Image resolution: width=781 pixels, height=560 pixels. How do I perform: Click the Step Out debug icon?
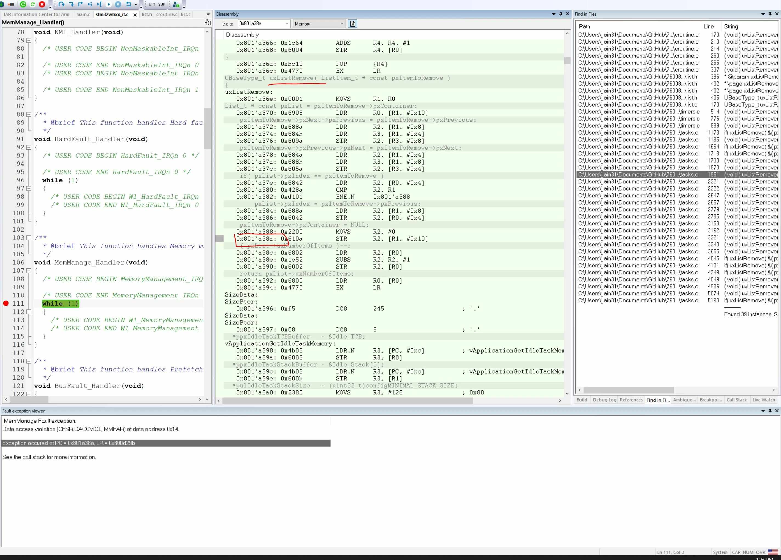point(80,4)
